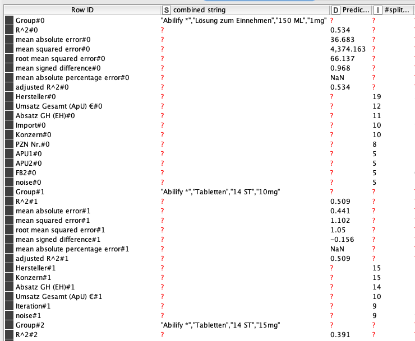This screenshot has height=341, width=415.
Task: Click the value 36.683
Action: (x=342, y=40)
